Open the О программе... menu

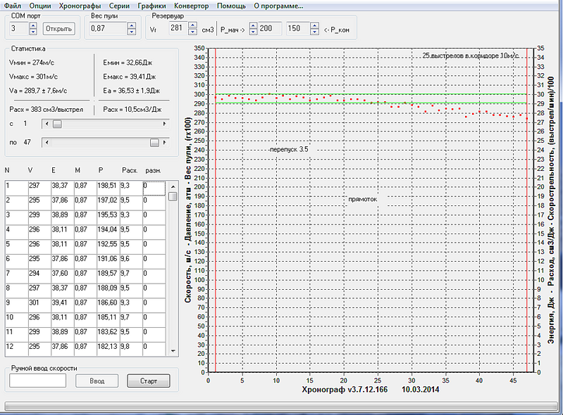tap(278, 6)
